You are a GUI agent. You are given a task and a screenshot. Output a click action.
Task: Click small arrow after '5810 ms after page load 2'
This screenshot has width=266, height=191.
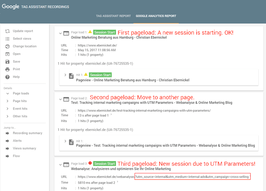[118, 182]
